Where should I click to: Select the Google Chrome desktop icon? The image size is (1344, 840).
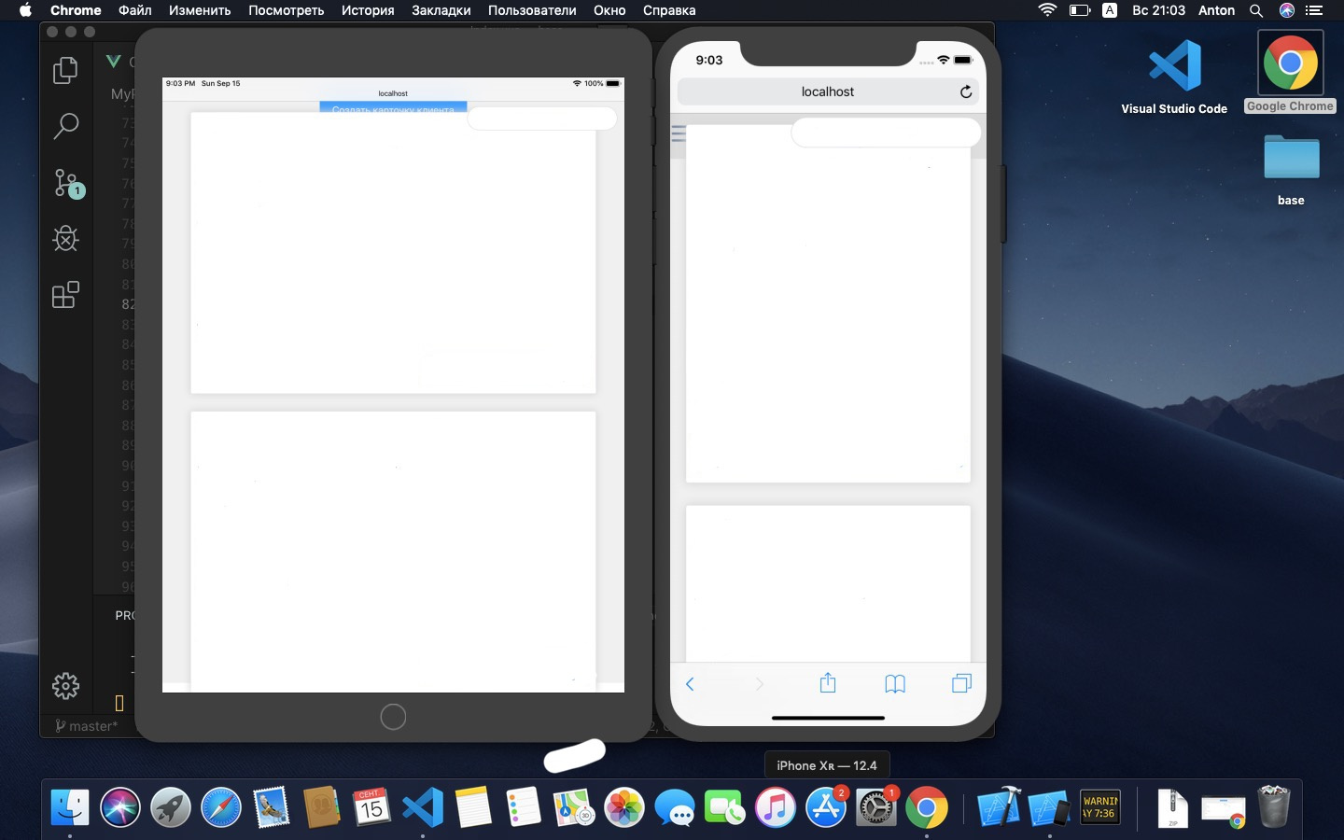(1290, 72)
